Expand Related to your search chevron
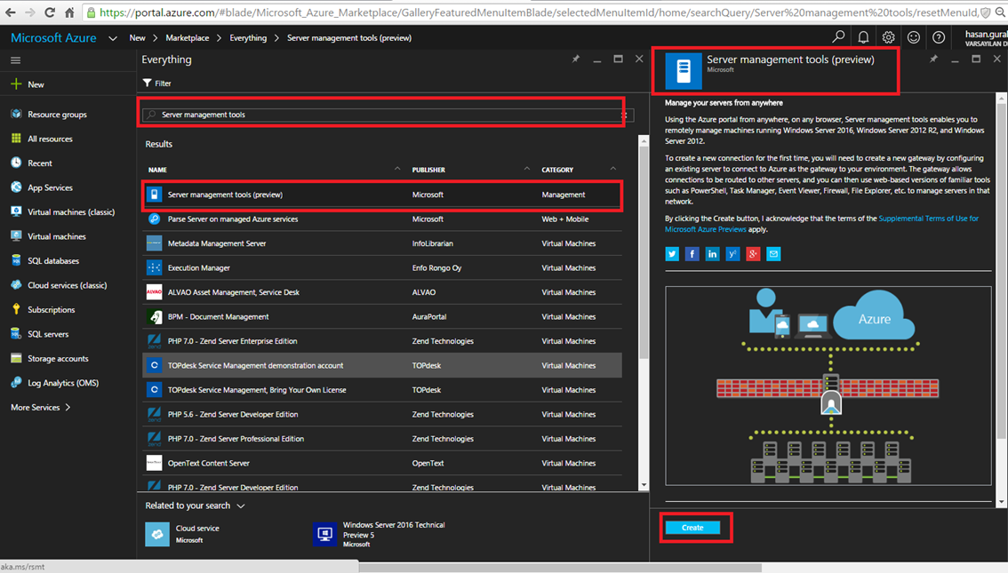 pyautogui.click(x=241, y=506)
